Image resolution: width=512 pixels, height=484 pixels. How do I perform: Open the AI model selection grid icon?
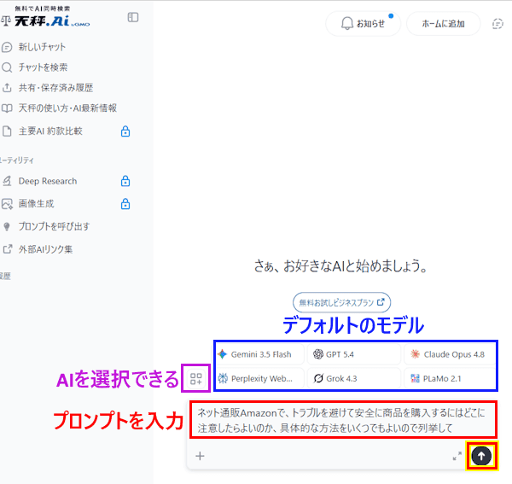tap(196, 378)
